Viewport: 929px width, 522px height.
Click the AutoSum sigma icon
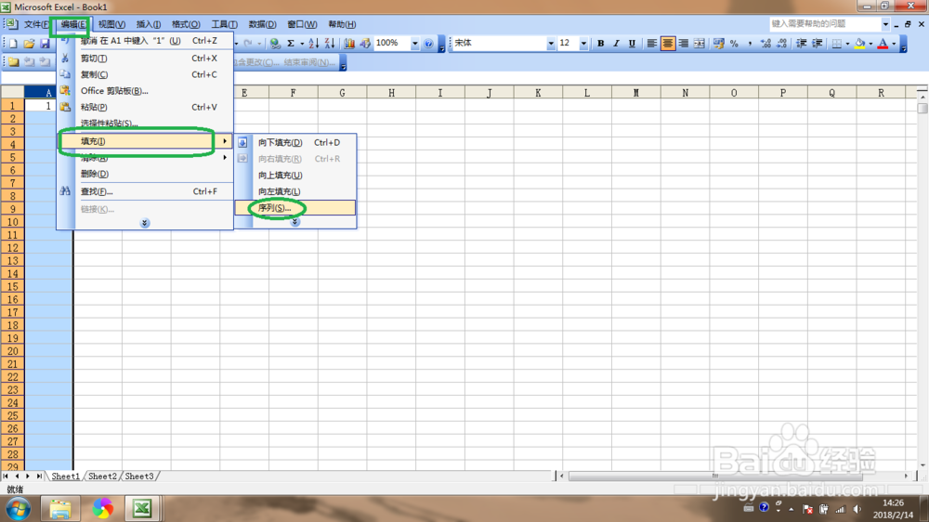[x=291, y=44]
